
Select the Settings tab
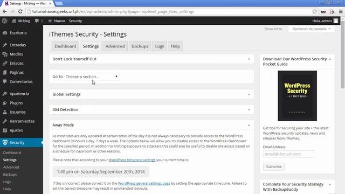pos(91,46)
